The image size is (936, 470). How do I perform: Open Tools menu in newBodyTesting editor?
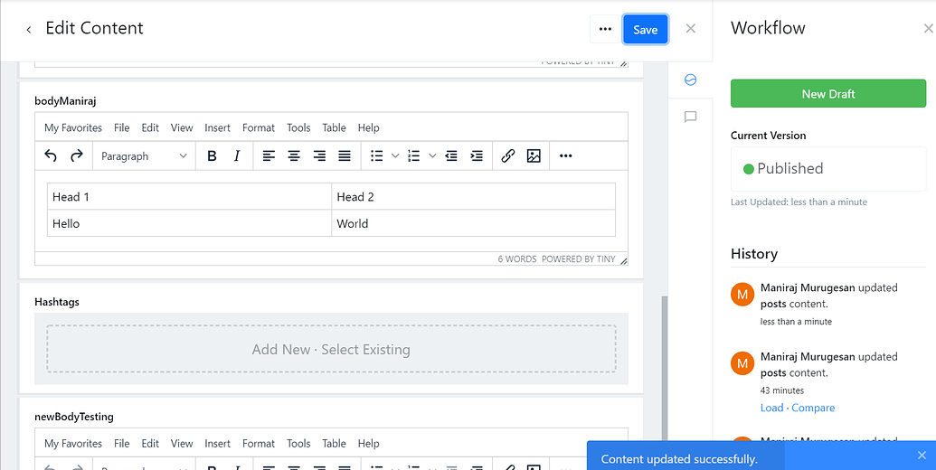298,443
